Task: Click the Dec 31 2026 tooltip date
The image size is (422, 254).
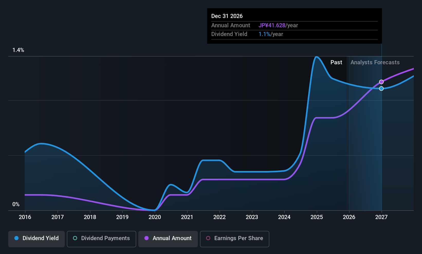Action: coord(227,16)
